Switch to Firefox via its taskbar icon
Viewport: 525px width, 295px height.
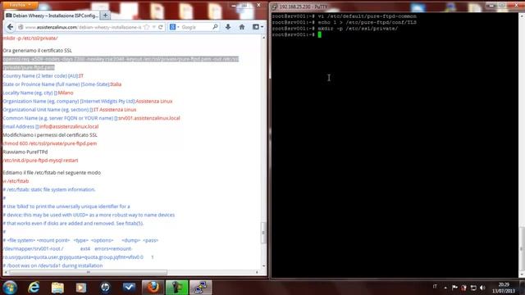coord(153,288)
